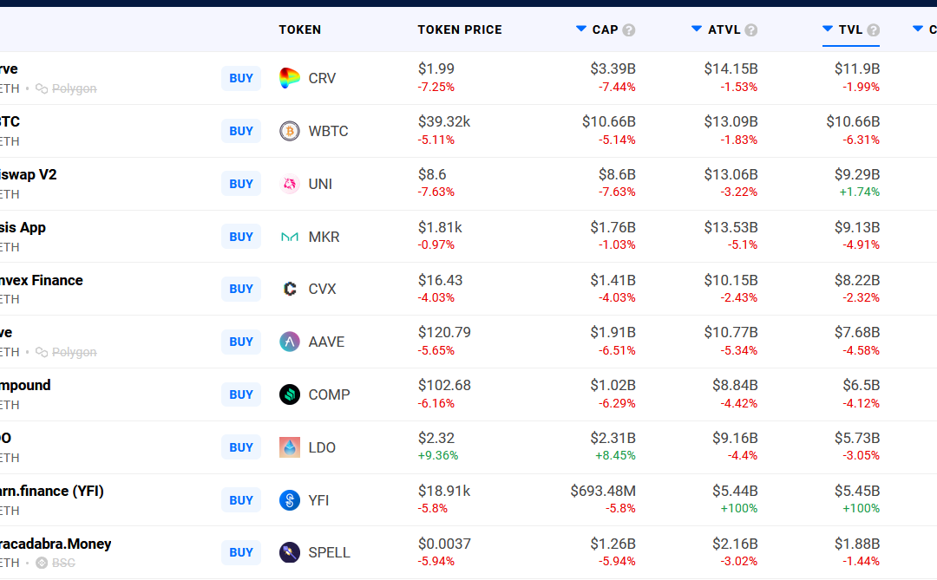The width and height of the screenshot is (937, 580).
Task: Buy AAVE with the BUY button
Action: pyautogui.click(x=241, y=342)
